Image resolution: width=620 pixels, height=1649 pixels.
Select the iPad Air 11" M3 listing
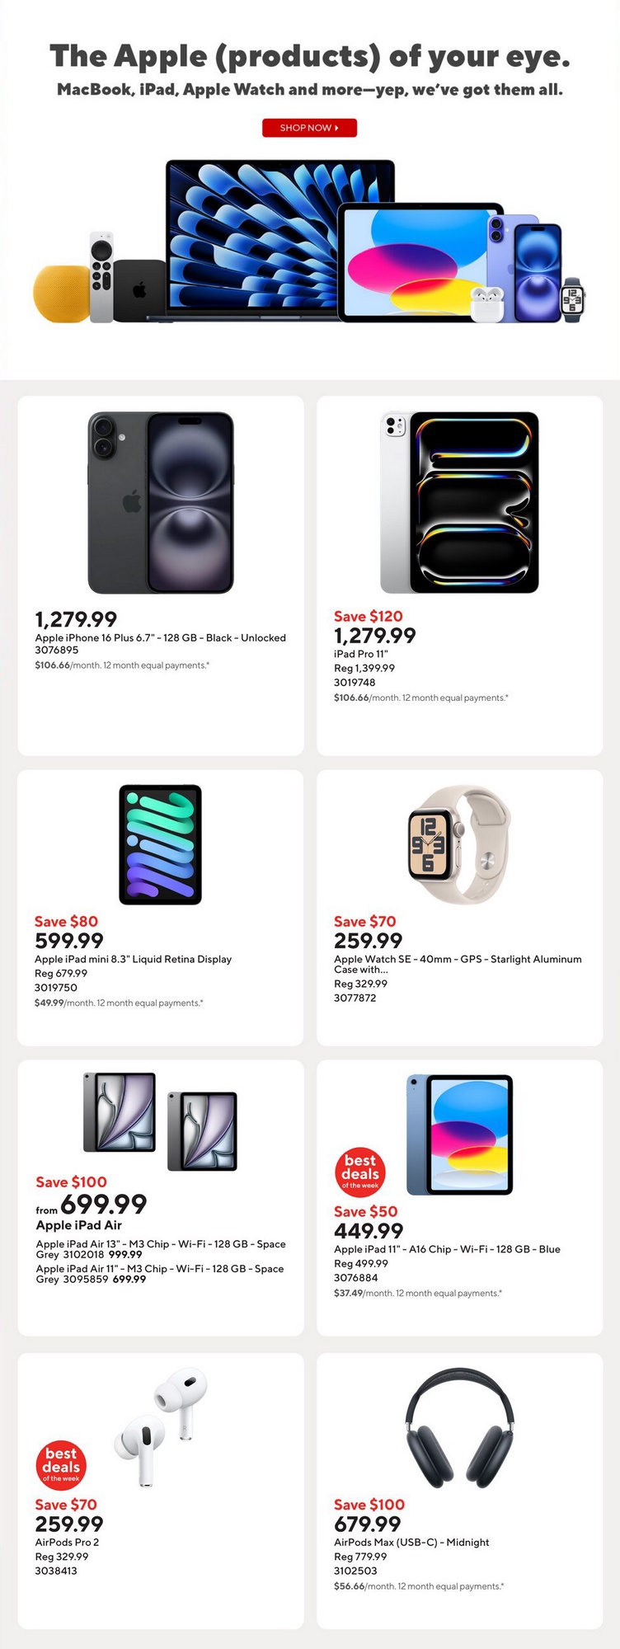tap(160, 1273)
